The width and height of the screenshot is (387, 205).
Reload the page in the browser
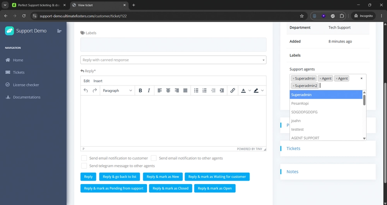pos(24,16)
